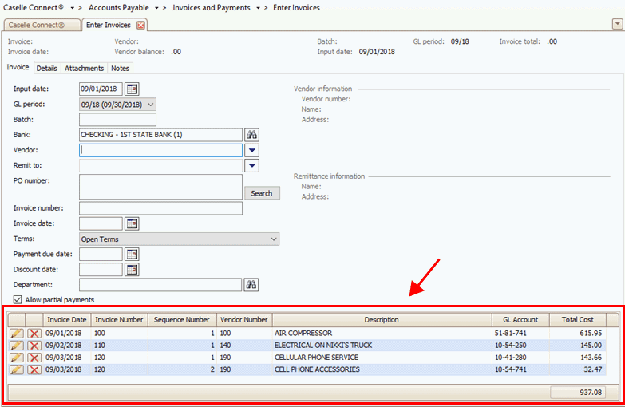Expand the Invoices and Payments breadcrumb arrow
This screenshot has height=407, width=625.
coord(258,8)
